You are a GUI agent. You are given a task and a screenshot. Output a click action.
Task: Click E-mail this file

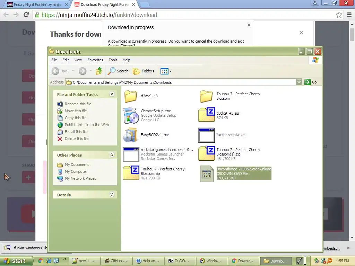[76, 132]
